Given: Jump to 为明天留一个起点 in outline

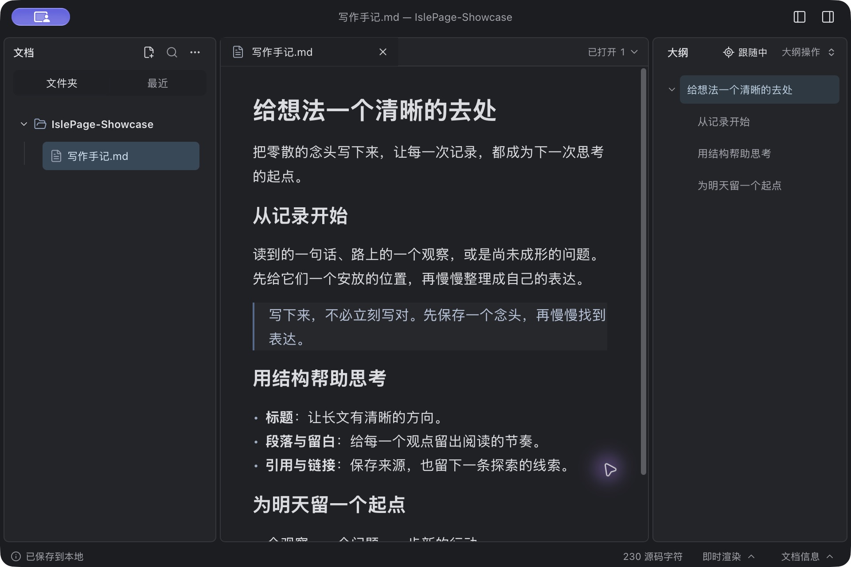Looking at the screenshot, I should (x=740, y=185).
